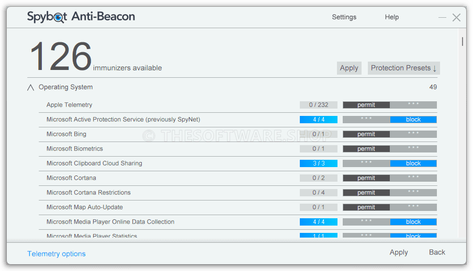The width and height of the screenshot is (473, 271).
Task: Set Microsoft Map Auto-Update to block
Action: [413, 207]
